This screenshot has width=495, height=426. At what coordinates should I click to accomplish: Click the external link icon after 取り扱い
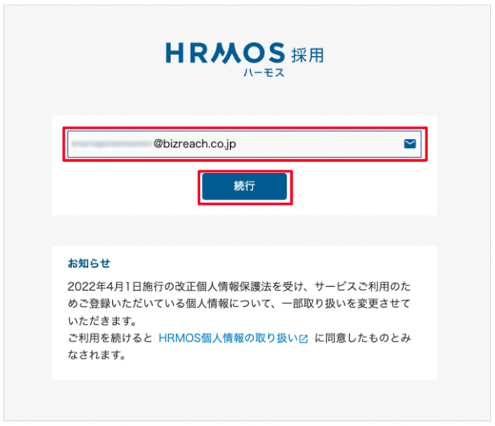(304, 339)
